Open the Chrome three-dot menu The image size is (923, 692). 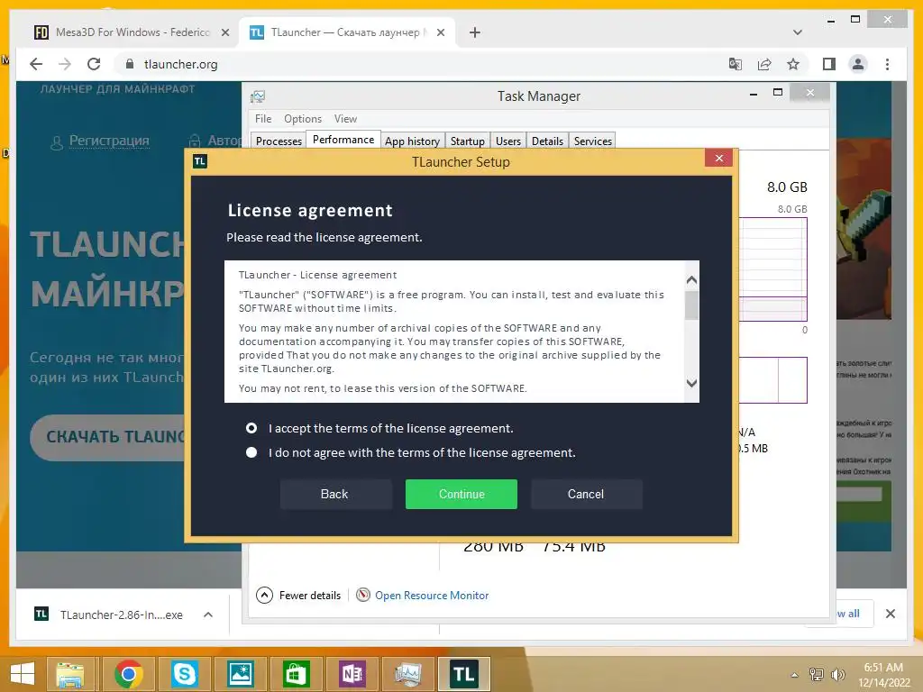pyautogui.click(x=887, y=64)
